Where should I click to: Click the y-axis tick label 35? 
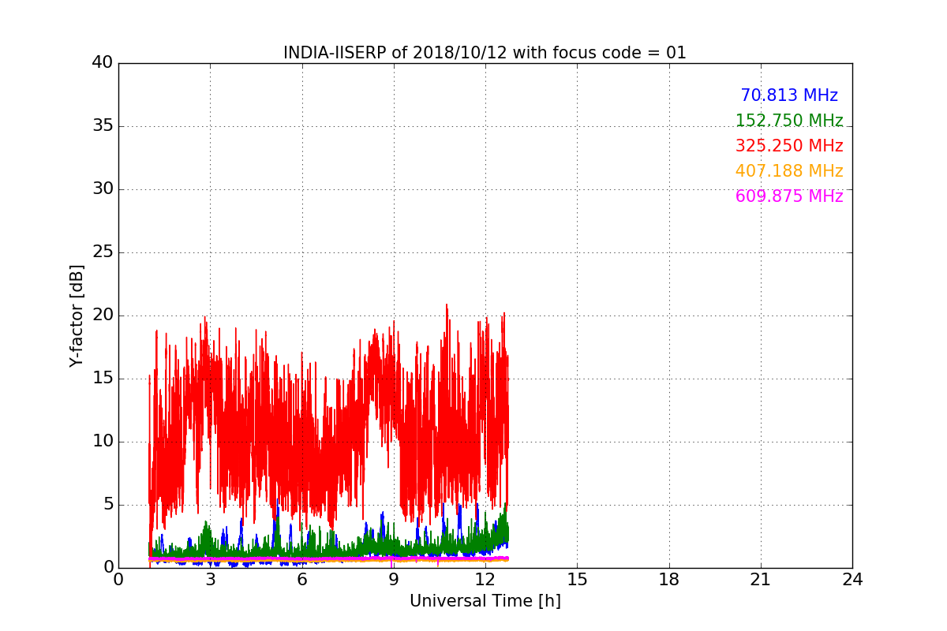click(x=103, y=126)
